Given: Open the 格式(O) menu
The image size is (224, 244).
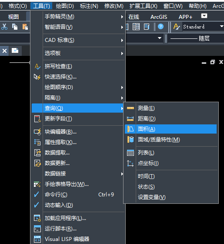Looking at the screenshot, I should click(17, 6).
